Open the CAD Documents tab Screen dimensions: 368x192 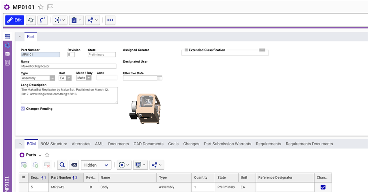[148, 144]
